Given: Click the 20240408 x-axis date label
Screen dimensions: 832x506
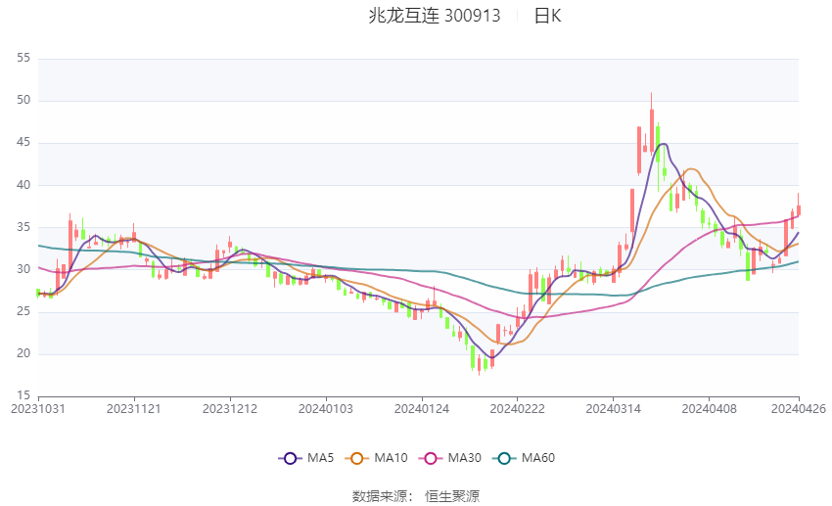Looking at the screenshot, I should click(710, 409).
